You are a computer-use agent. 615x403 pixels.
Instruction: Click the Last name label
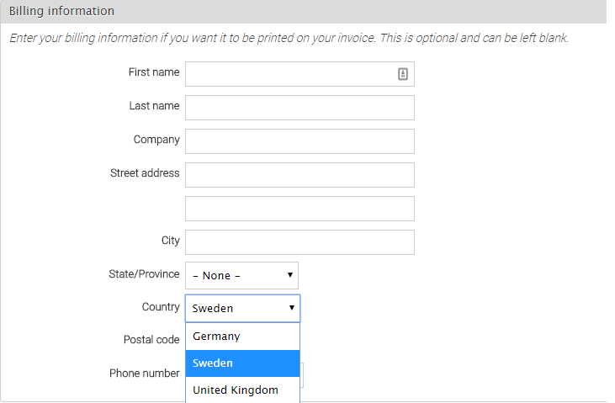point(154,106)
